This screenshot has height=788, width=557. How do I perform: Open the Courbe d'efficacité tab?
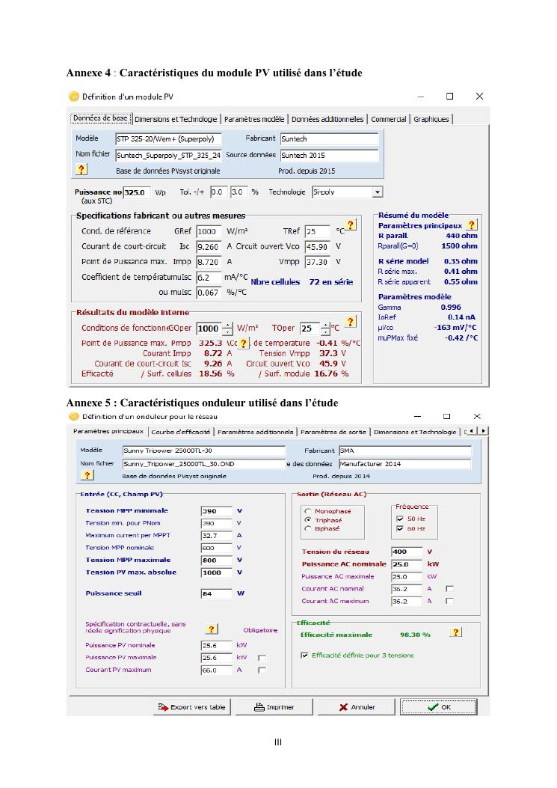tap(182, 432)
